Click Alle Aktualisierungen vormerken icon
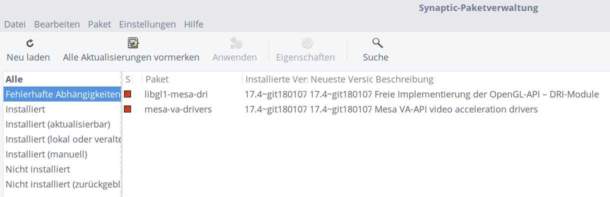 pyautogui.click(x=133, y=42)
